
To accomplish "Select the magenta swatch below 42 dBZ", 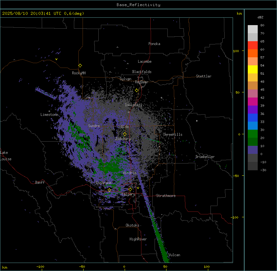I will tap(253, 101).
